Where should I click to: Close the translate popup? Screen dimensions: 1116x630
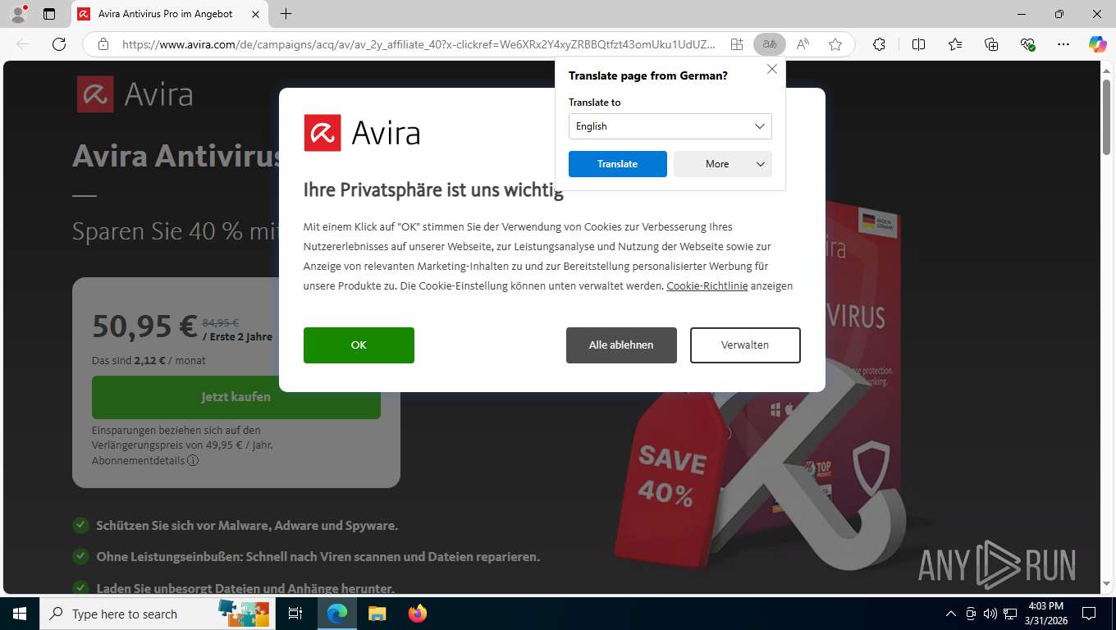click(x=772, y=70)
